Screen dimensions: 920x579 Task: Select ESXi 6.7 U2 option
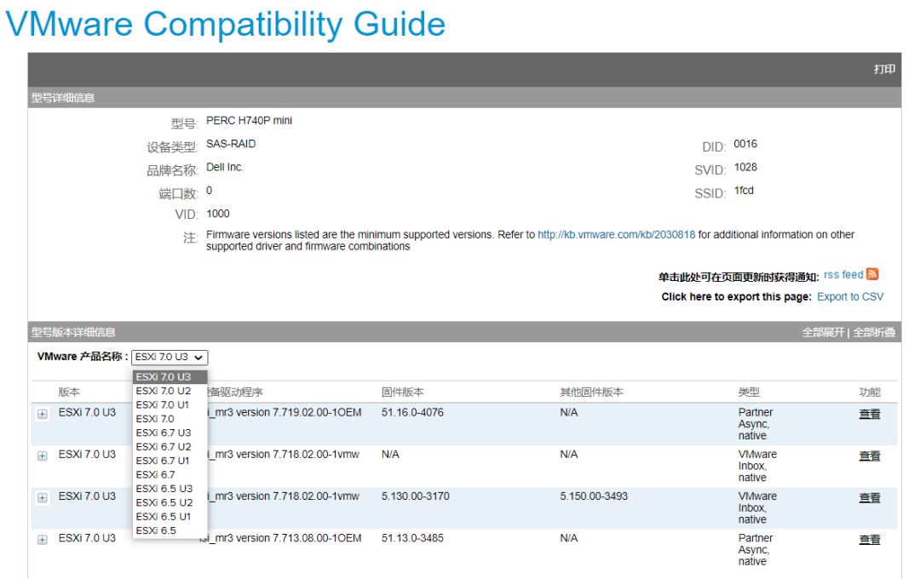tap(170, 446)
